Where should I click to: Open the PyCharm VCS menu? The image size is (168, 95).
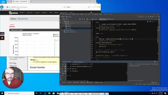tap(93, 14)
